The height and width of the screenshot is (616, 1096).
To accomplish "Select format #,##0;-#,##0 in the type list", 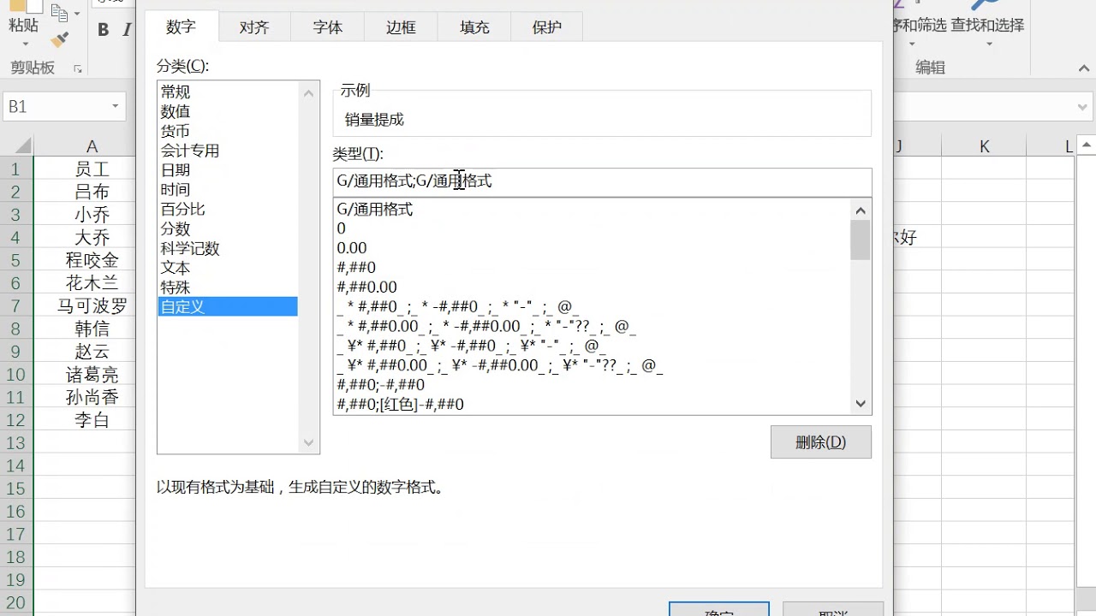I will pos(592,385).
